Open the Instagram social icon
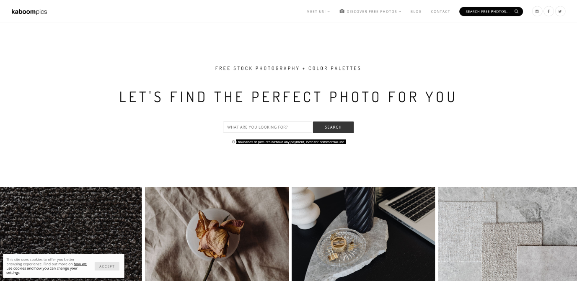 coord(537,11)
